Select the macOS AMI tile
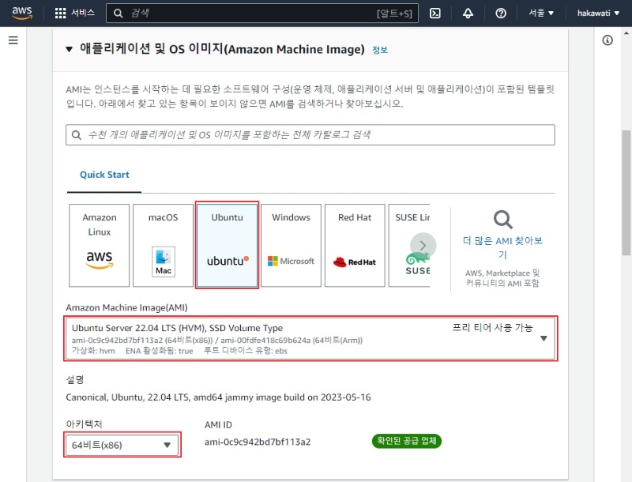Viewport: 632px width, 482px height. [x=163, y=245]
